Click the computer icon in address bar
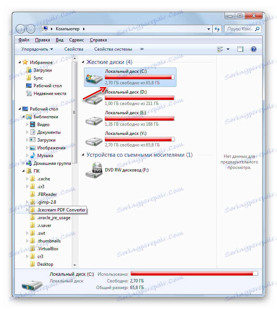The image size is (277, 309). [45, 29]
